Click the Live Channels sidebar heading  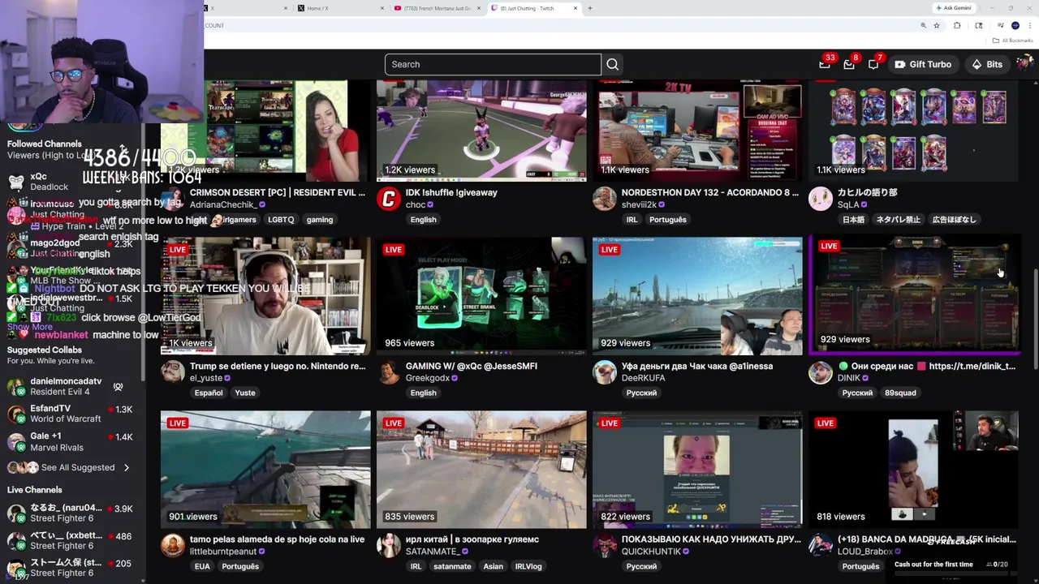pyautogui.click(x=35, y=490)
